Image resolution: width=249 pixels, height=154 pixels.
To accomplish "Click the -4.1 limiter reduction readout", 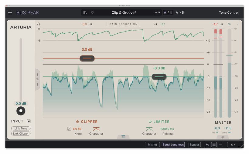I will pos(163,24).
